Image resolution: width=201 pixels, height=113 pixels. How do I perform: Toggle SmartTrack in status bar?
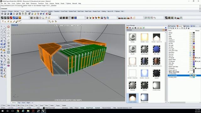pyautogui.click(x=90, y=108)
